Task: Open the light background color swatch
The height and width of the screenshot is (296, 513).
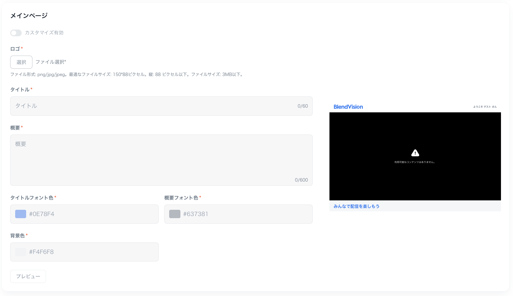Action: tap(21, 252)
